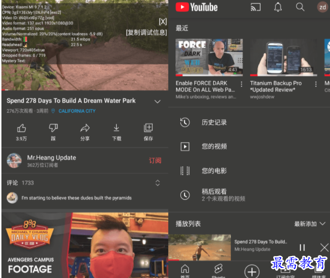Screen dimensions: 330x278
Task: Open Mr.Heang Update channel name
Action: pos(52,158)
